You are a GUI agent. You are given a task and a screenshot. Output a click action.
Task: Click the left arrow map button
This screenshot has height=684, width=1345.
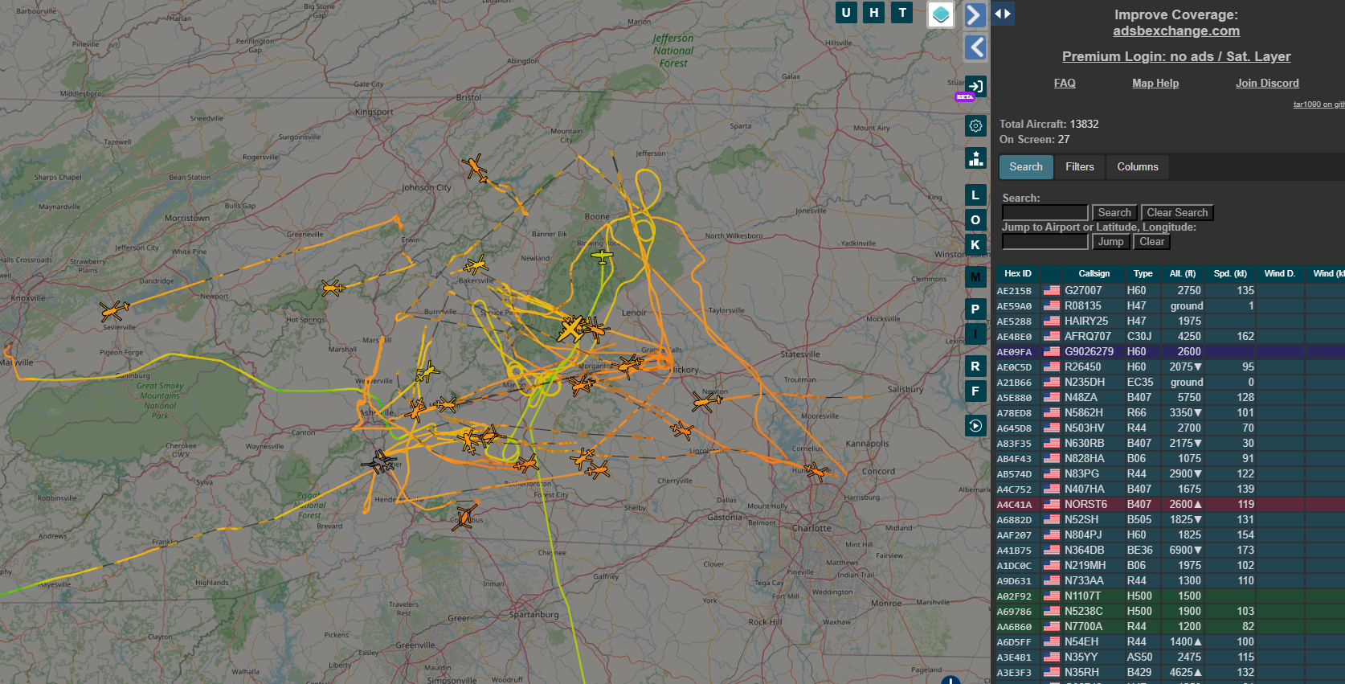click(x=975, y=47)
